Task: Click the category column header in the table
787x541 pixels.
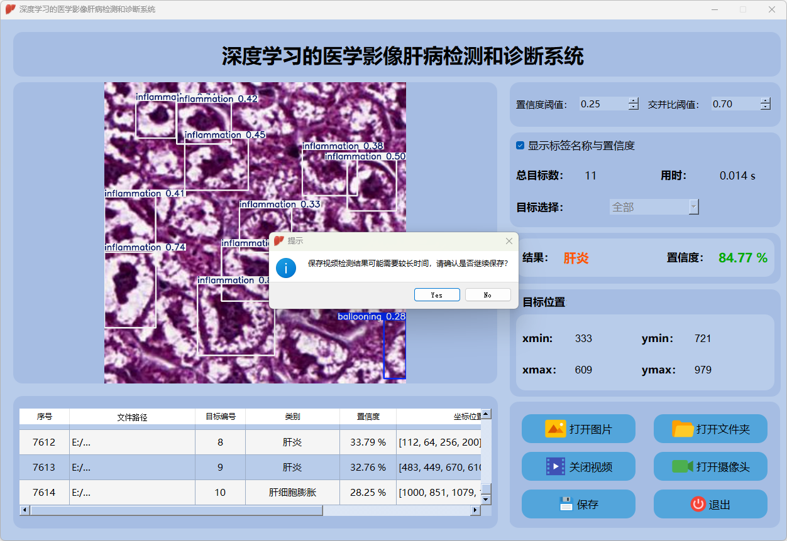Action: [292, 417]
